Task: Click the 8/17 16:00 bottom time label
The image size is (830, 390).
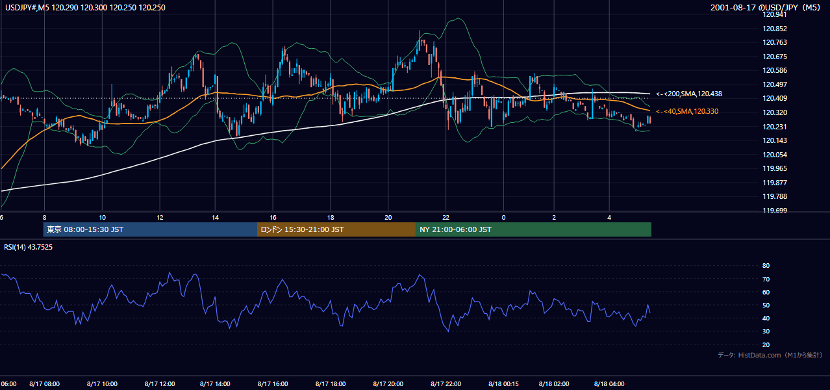Action: coord(273,384)
